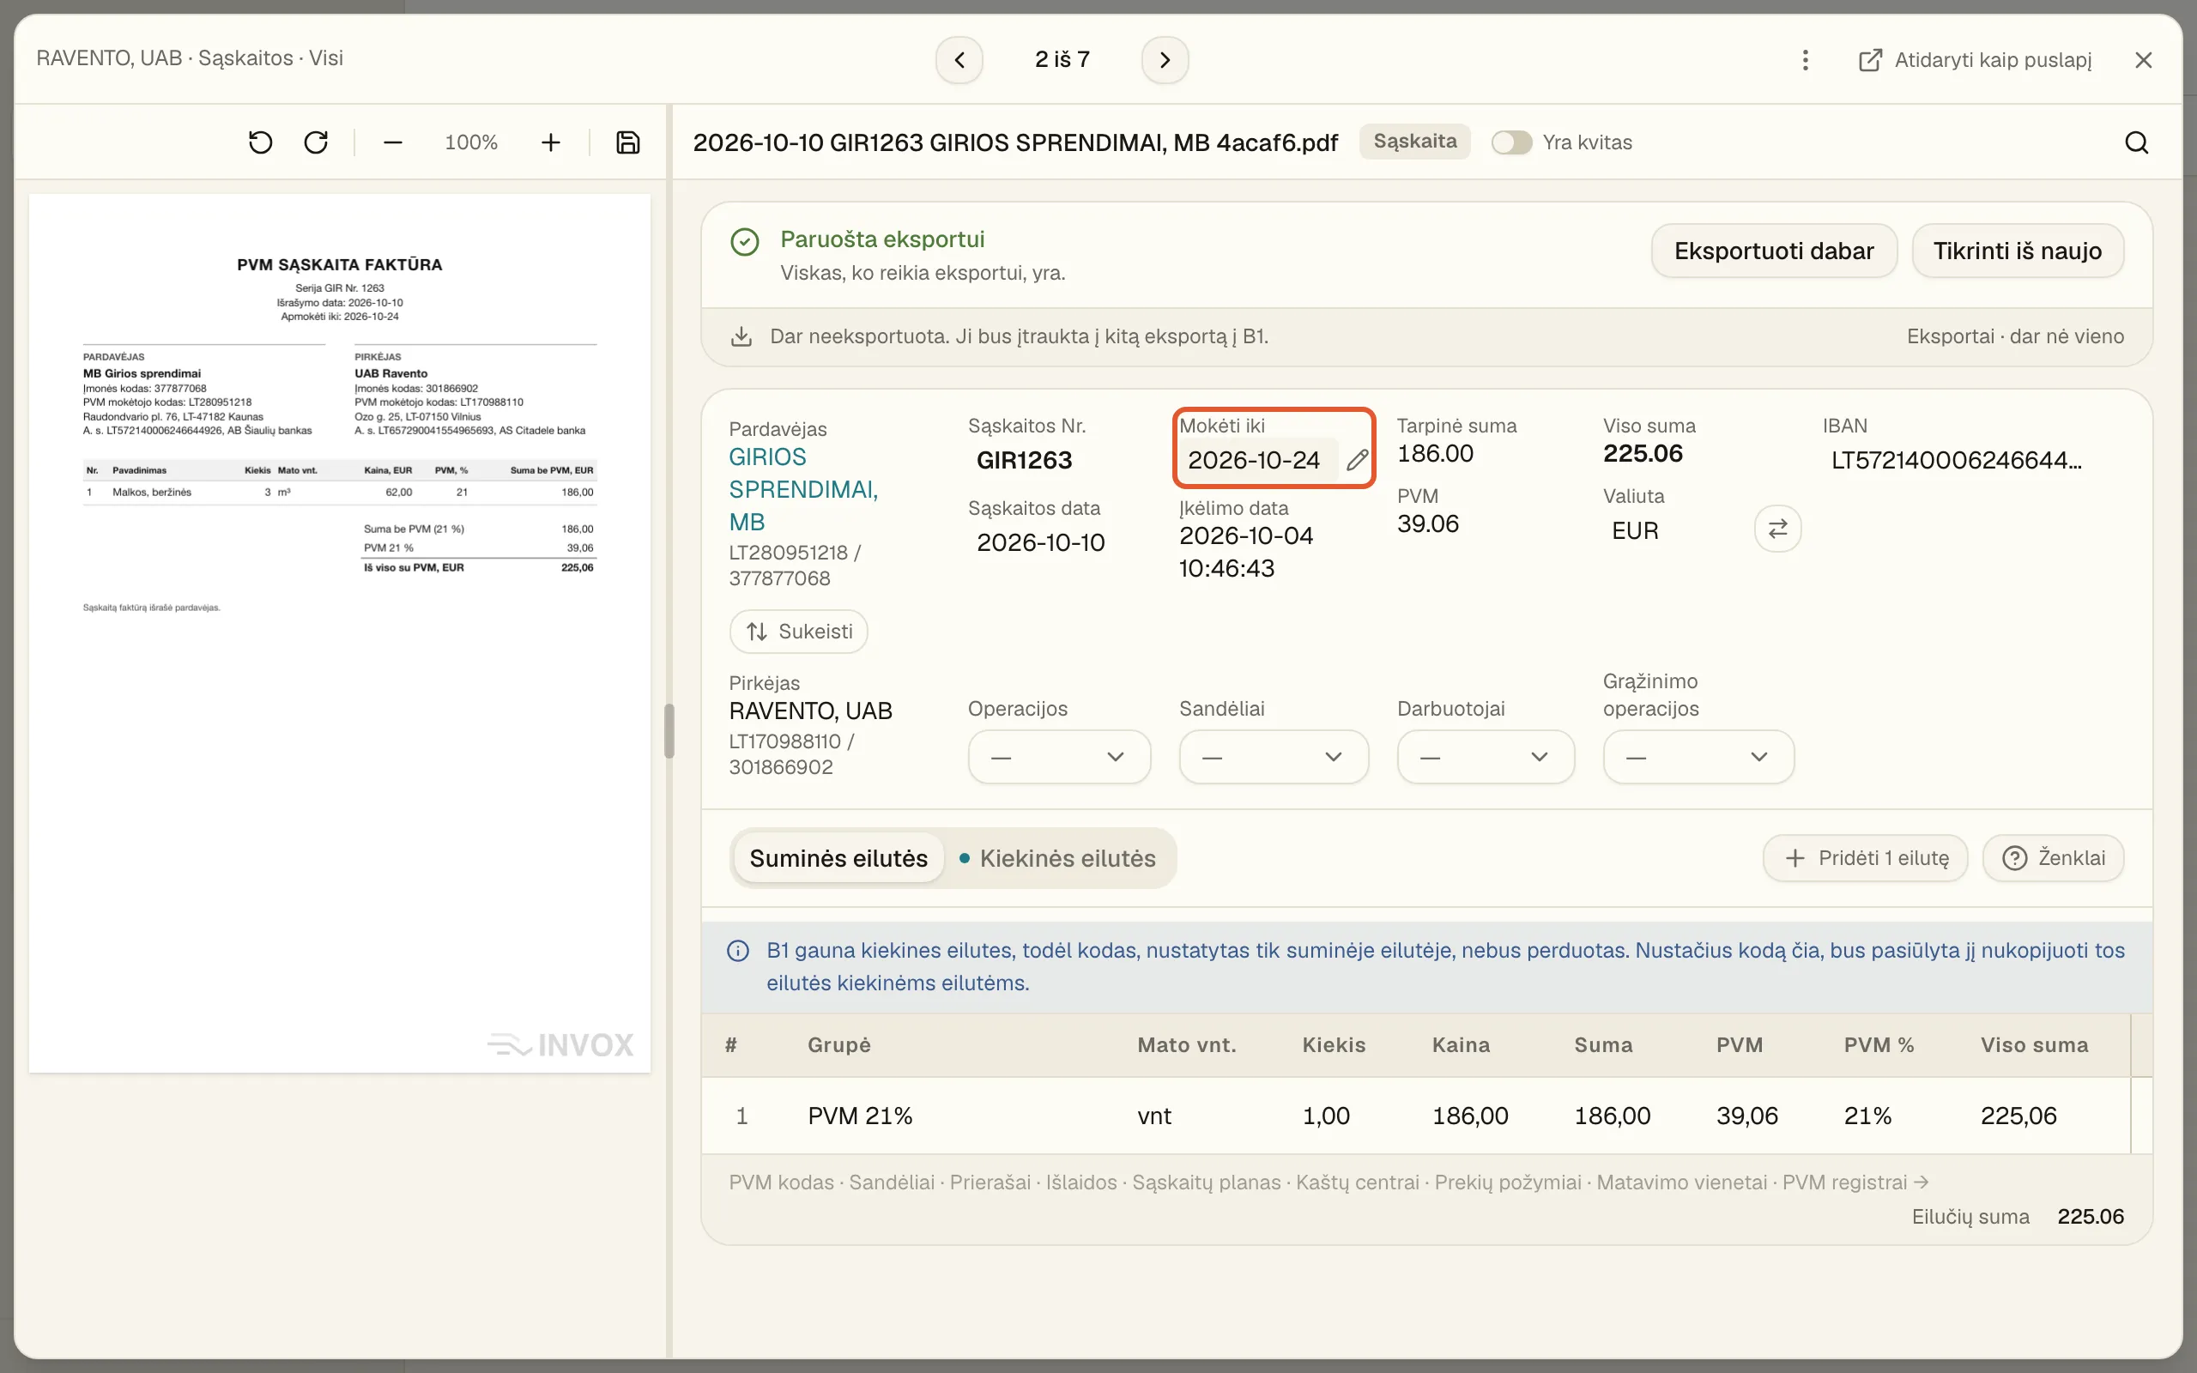Click the IBAN field value
Viewport: 2197px width, 1373px height.
pos(1957,461)
